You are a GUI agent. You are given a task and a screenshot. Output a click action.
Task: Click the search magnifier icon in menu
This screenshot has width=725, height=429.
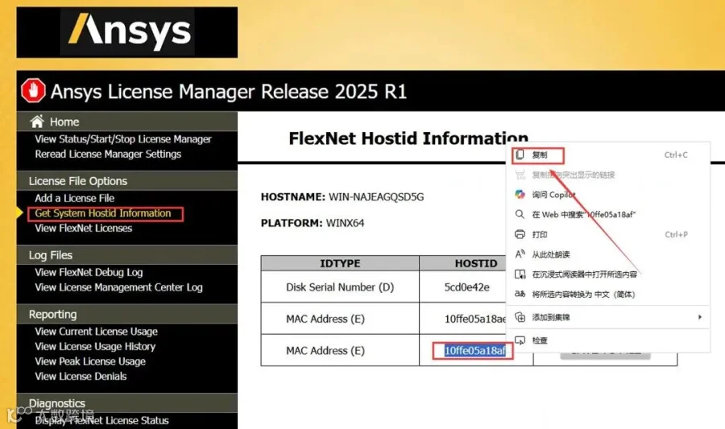(520, 214)
